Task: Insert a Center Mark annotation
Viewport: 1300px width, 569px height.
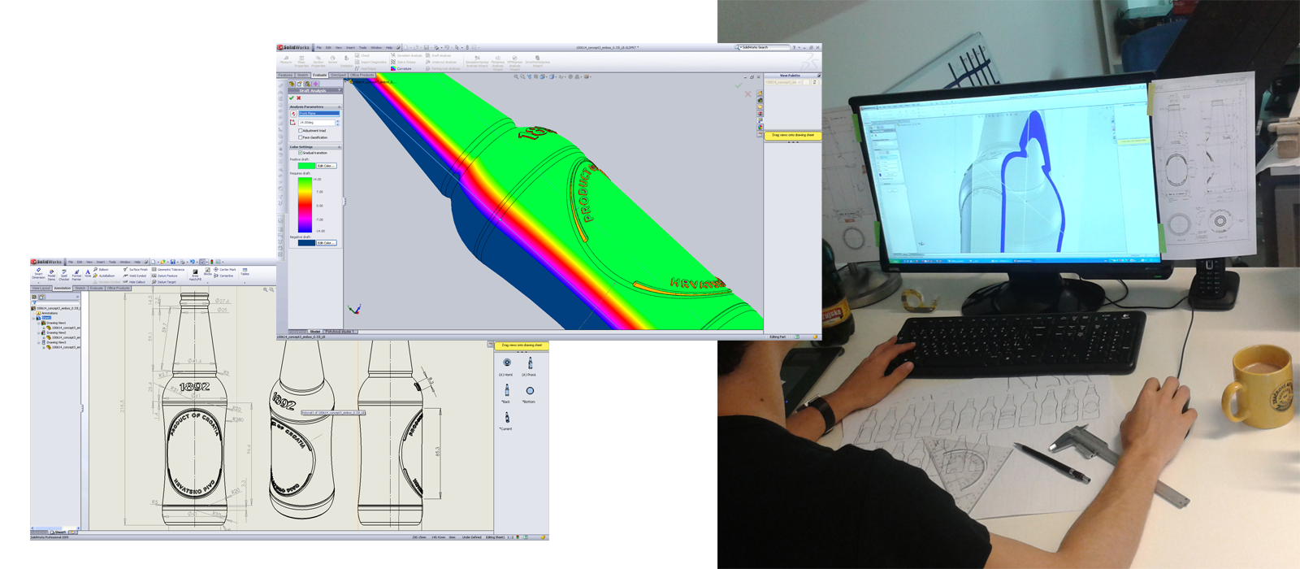Action: 223,270
